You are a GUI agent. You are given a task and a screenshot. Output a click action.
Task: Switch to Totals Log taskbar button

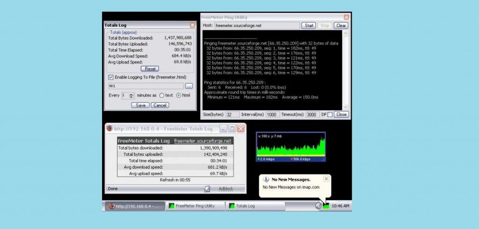[x=255, y=206]
